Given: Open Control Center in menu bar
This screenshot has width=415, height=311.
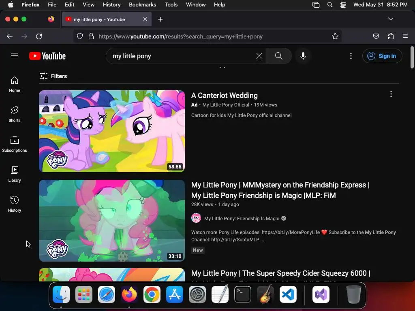Looking at the screenshot, I should click(x=343, y=5).
